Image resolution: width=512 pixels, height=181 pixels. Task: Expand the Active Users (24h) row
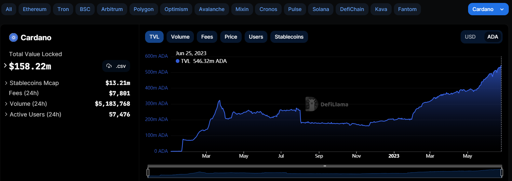point(6,114)
